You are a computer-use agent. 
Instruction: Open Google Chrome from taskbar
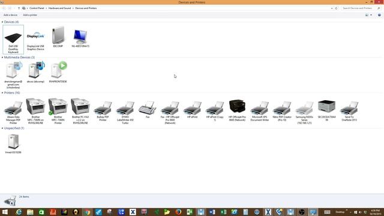coord(87,212)
